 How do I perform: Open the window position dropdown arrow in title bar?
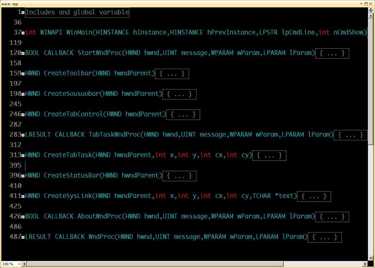[x=361, y=4]
